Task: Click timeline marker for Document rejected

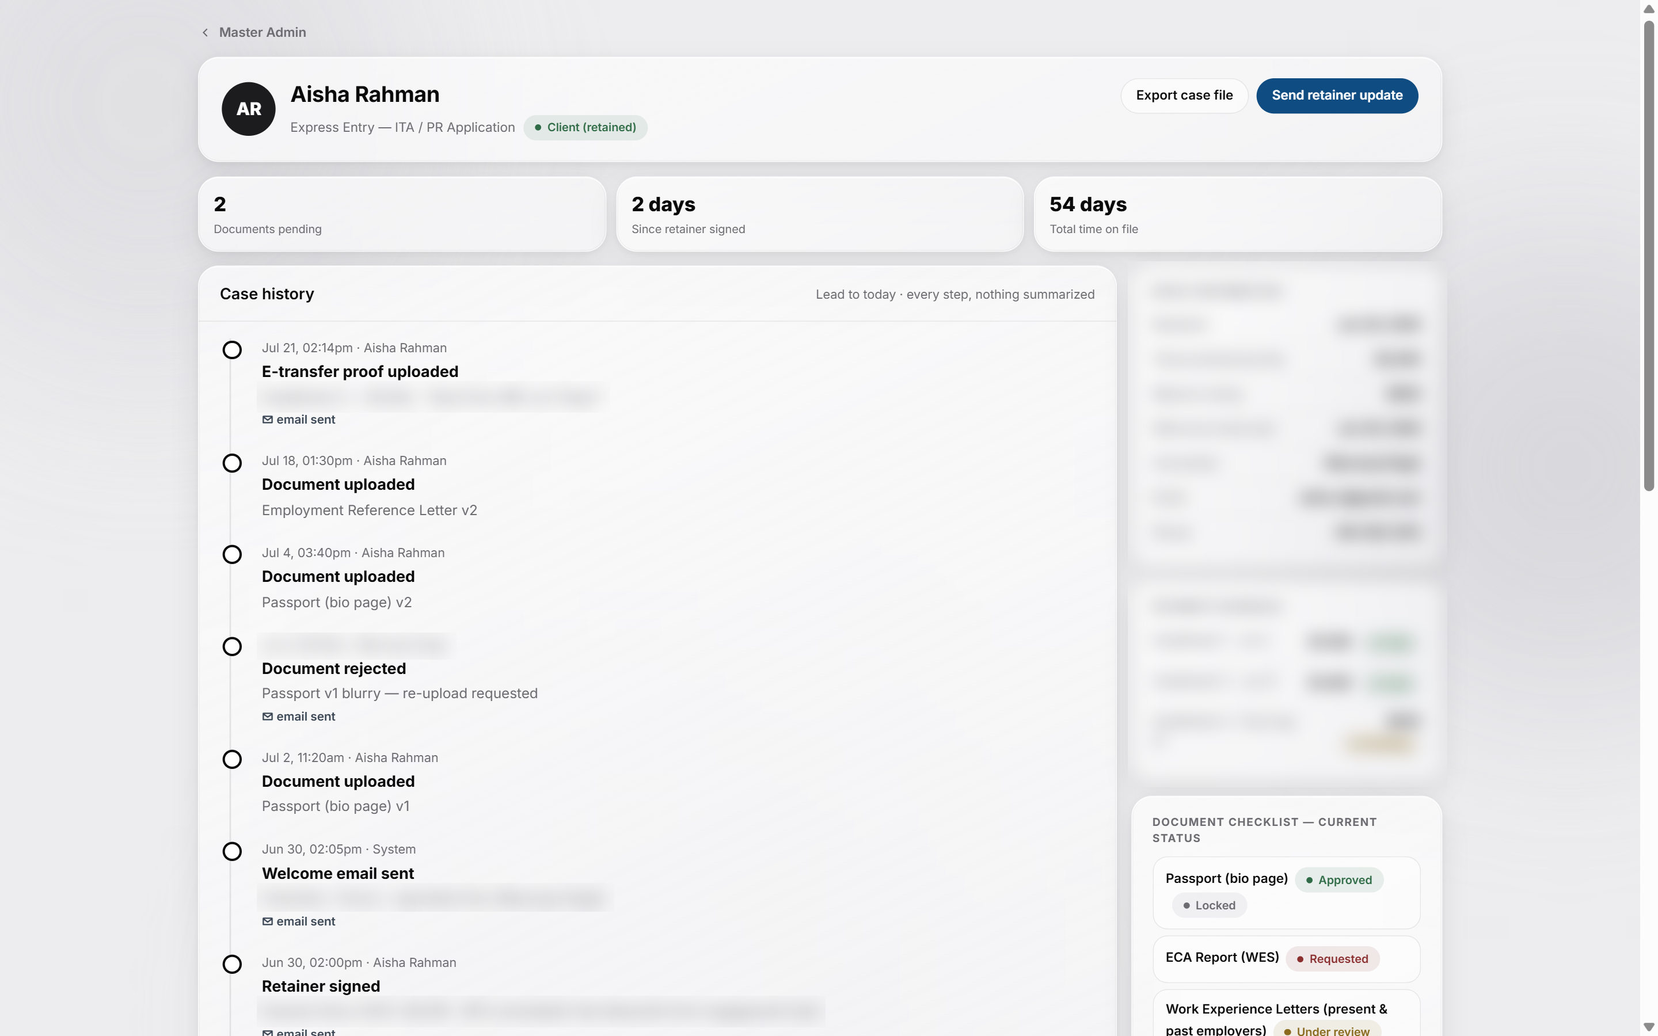Action: point(232,647)
